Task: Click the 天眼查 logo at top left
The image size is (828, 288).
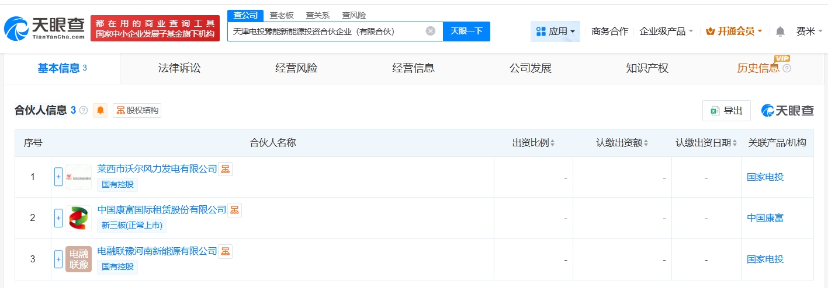Action: tap(44, 28)
